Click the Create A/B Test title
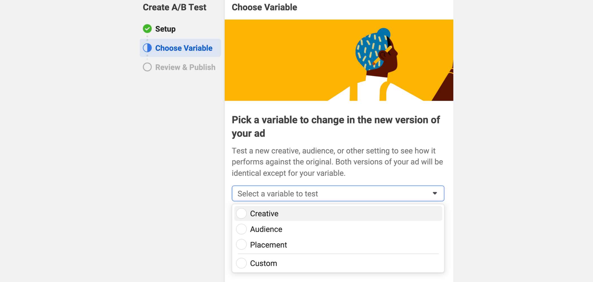Screen dimensions: 593x282 click(175, 7)
